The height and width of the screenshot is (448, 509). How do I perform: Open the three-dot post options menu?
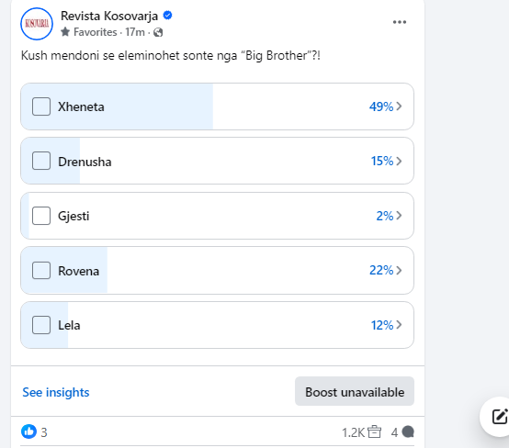pos(400,22)
